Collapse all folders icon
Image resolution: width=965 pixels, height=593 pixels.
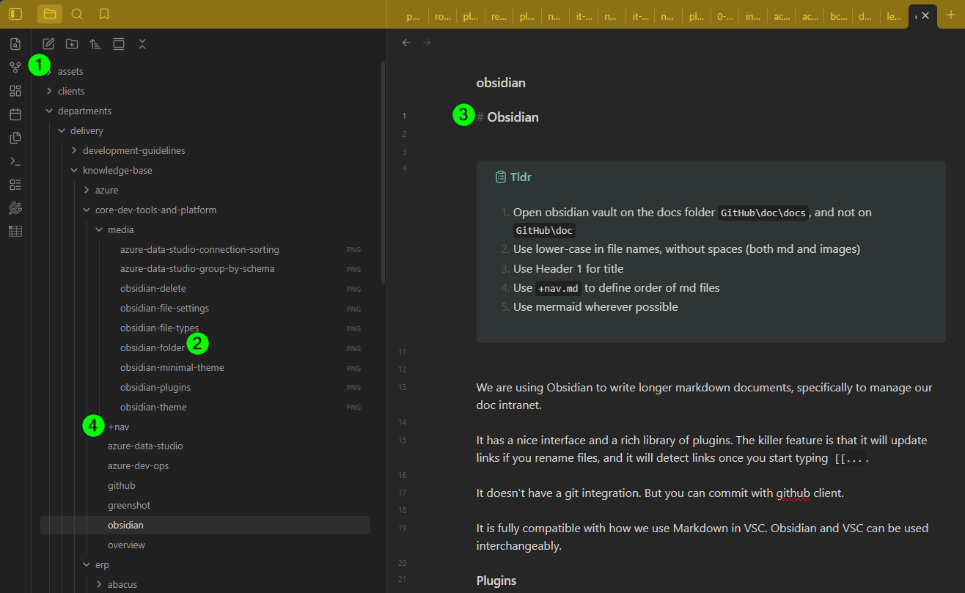click(x=142, y=44)
